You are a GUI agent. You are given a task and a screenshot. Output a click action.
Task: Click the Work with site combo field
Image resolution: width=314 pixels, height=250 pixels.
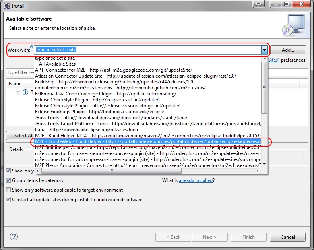[148, 50]
